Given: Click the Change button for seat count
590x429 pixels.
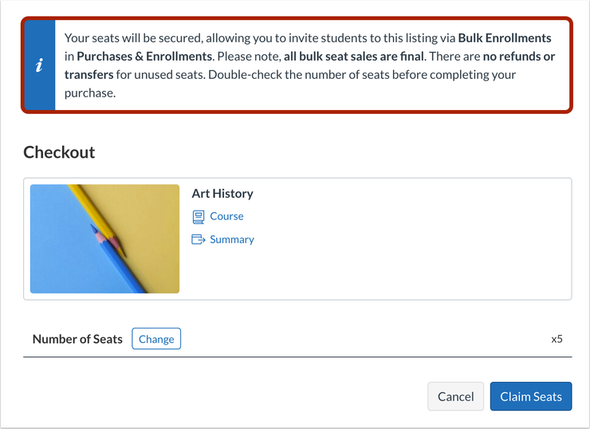Looking at the screenshot, I should click(156, 339).
